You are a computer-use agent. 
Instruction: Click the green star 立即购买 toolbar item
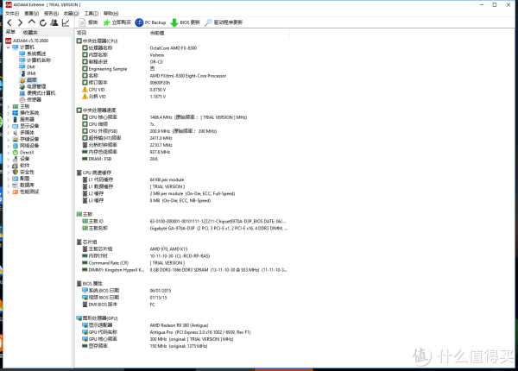(x=117, y=22)
